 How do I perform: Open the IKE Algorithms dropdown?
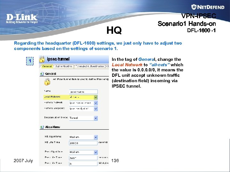(x=96, y=137)
